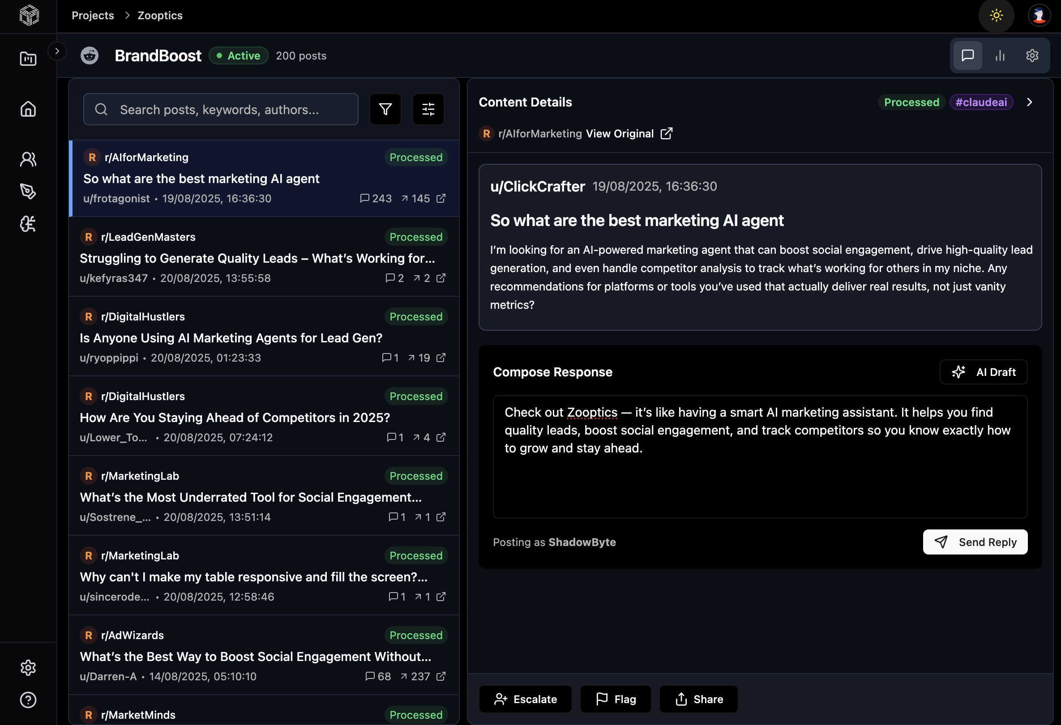Screen dimensions: 1061x725
Task: Select the Zooptics breadcrumb item
Action: point(159,15)
